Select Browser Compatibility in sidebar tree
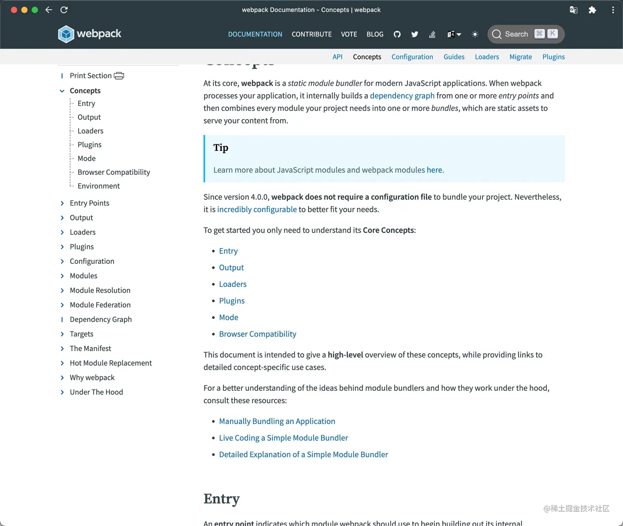Screen dimensions: 623x526 pyautogui.click(x=114, y=172)
